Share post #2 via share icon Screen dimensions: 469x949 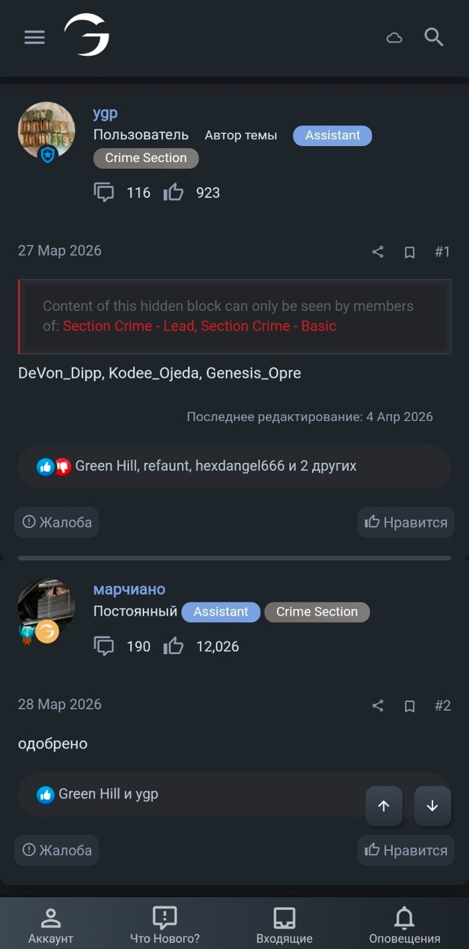pyautogui.click(x=377, y=706)
